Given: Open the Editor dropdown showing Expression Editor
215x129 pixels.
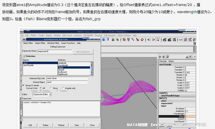Looking at the screenshot, I should click(42, 94).
